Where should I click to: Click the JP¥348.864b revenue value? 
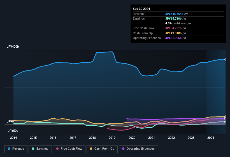pos(174,14)
